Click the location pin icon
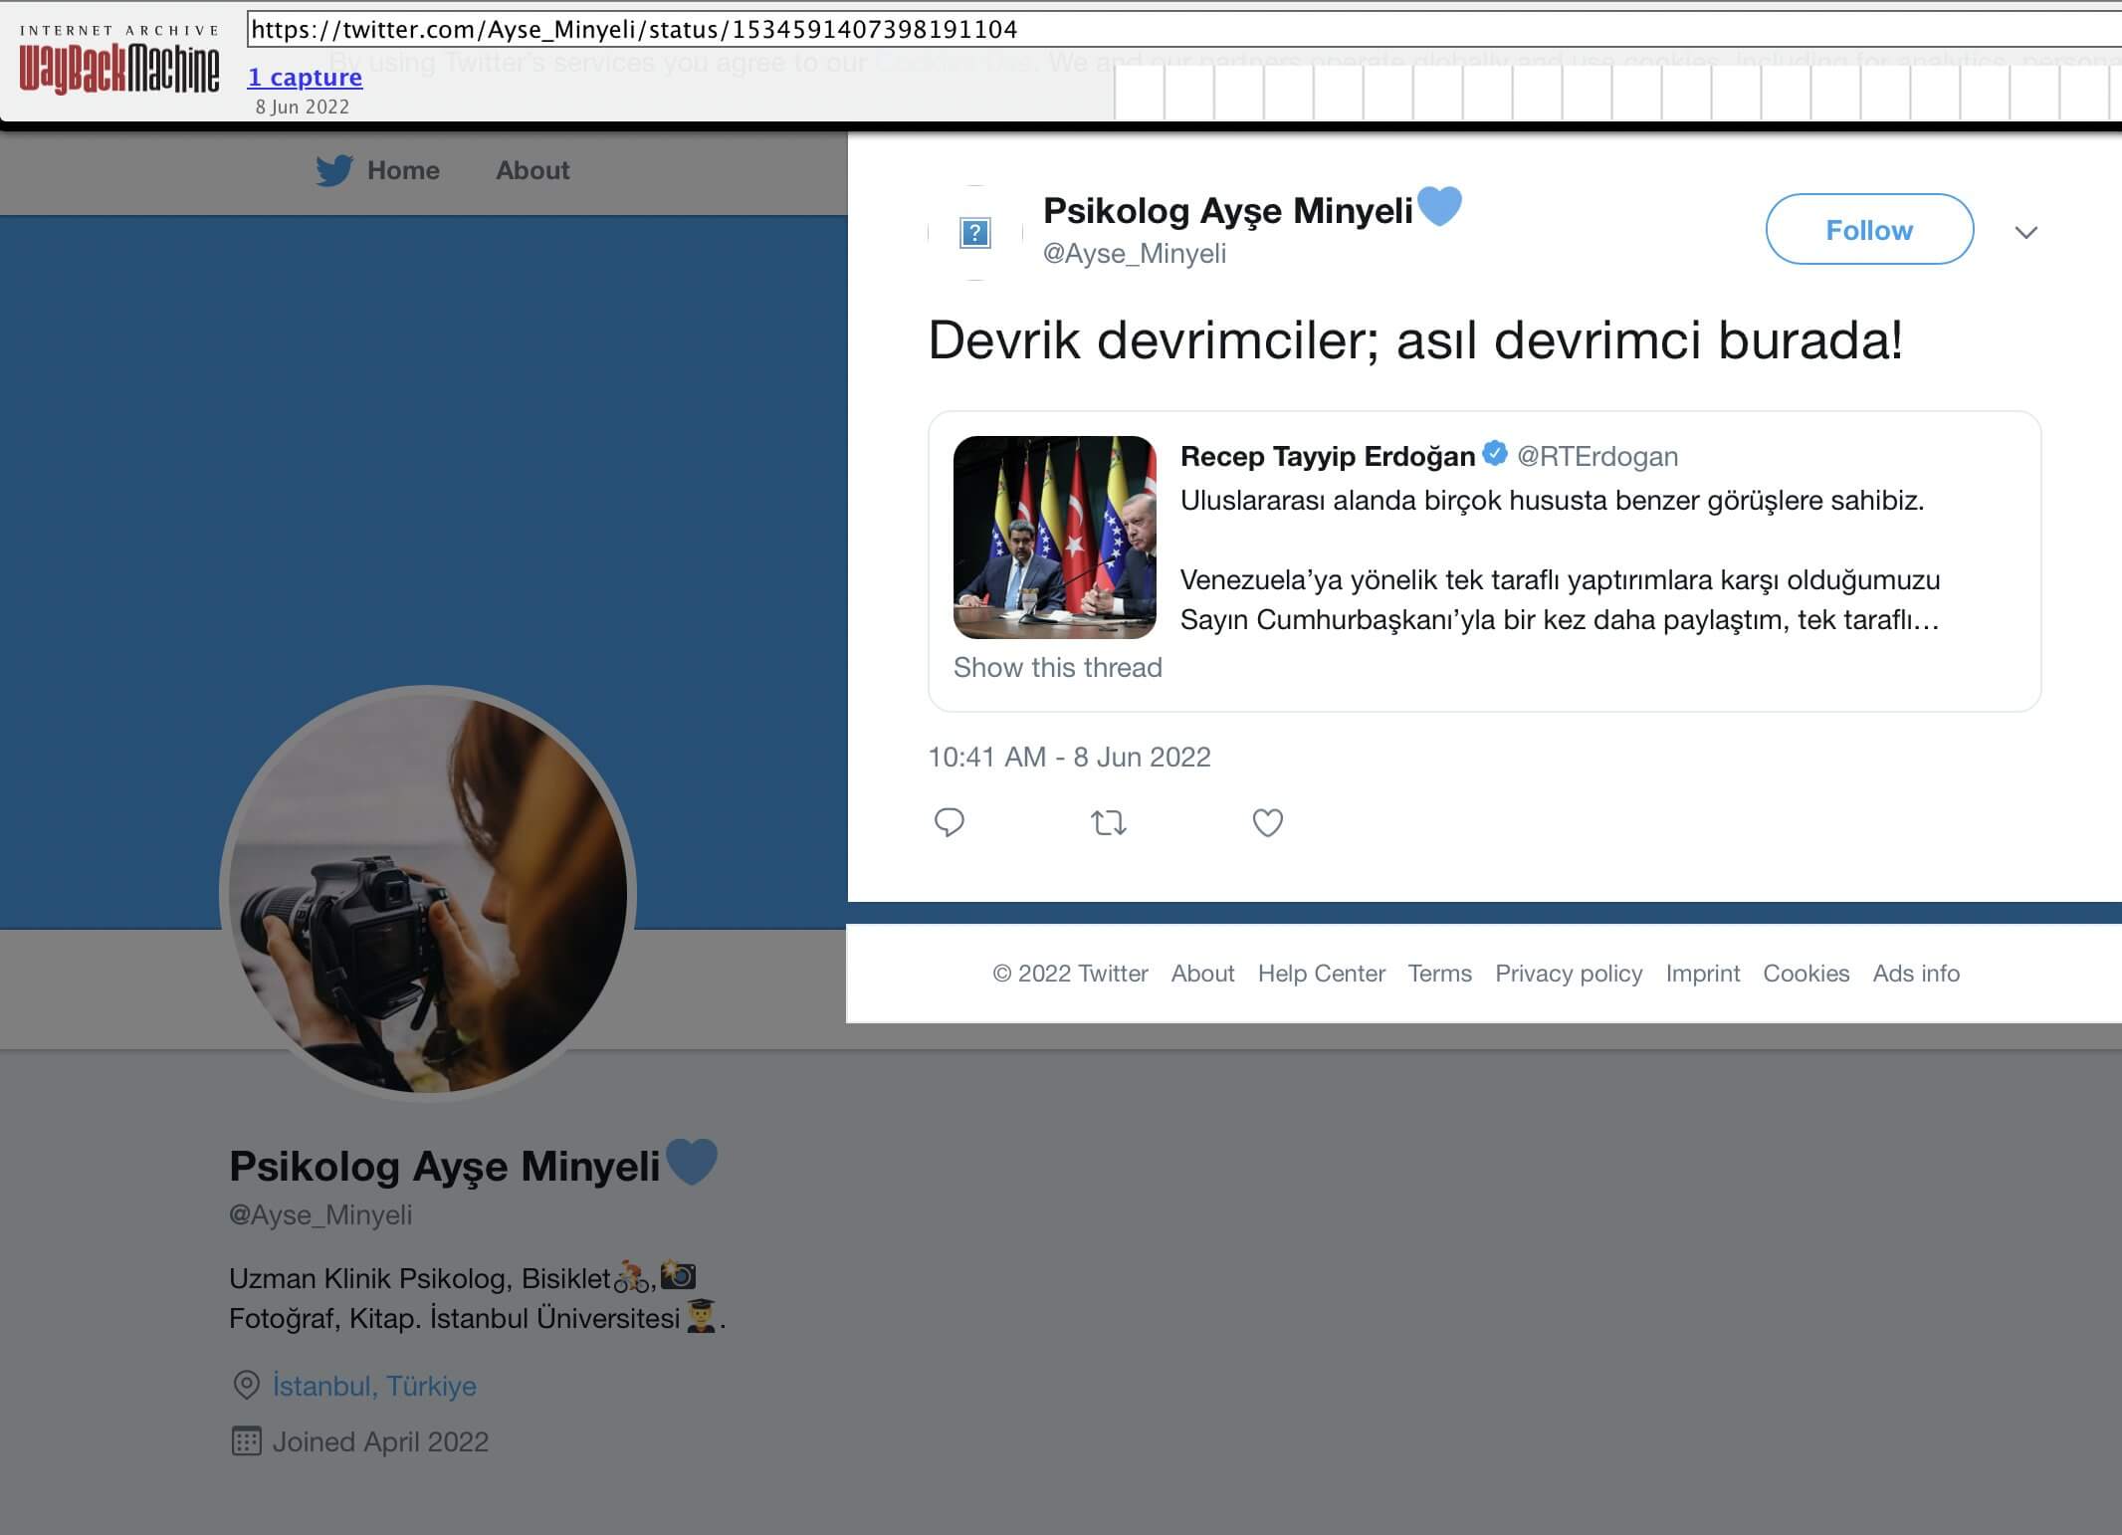2122x1535 pixels. point(246,1385)
